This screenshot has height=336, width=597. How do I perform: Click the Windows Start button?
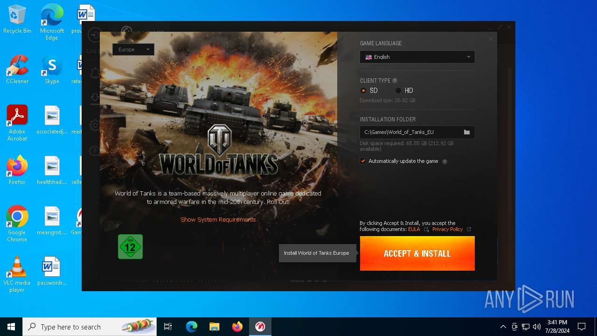coord(11,327)
